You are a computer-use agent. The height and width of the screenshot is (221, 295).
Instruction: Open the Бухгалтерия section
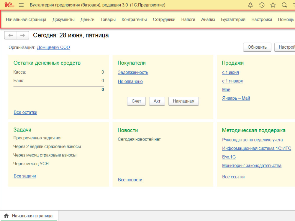[233, 19]
